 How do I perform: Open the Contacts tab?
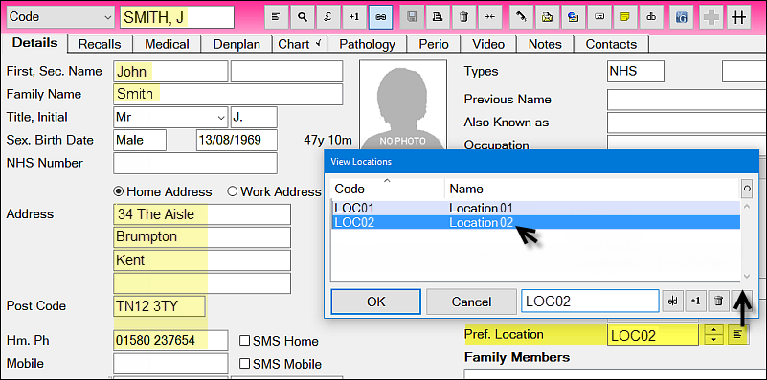(x=611, y=44)
